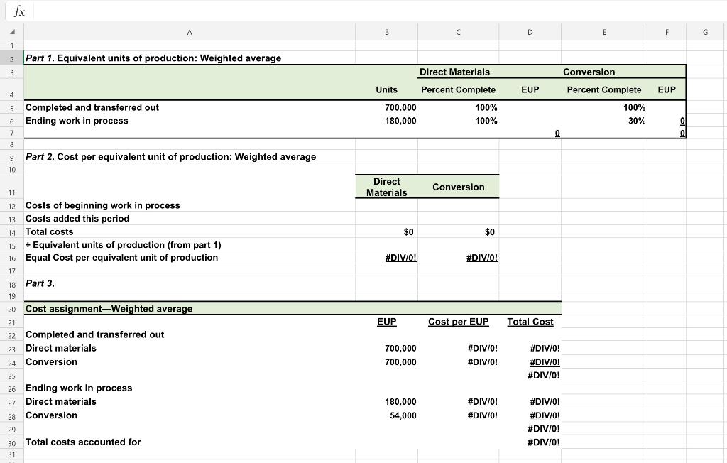Select column B header
727x463 pixels.
tap(386, 32)
